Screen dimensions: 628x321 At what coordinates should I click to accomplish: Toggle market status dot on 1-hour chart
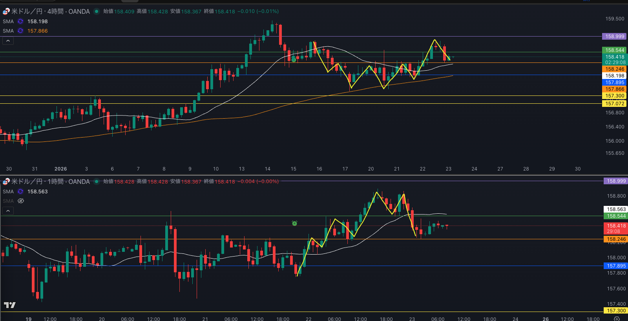coord(96,182)
